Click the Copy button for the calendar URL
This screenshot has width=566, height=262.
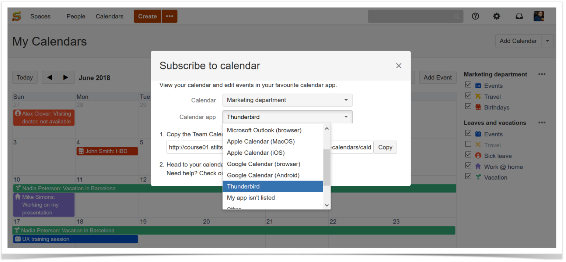coord(385,147)
